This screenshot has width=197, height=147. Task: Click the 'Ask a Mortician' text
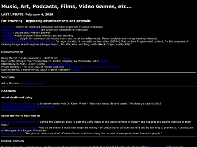pyautogui.click(x=11, y=83)
